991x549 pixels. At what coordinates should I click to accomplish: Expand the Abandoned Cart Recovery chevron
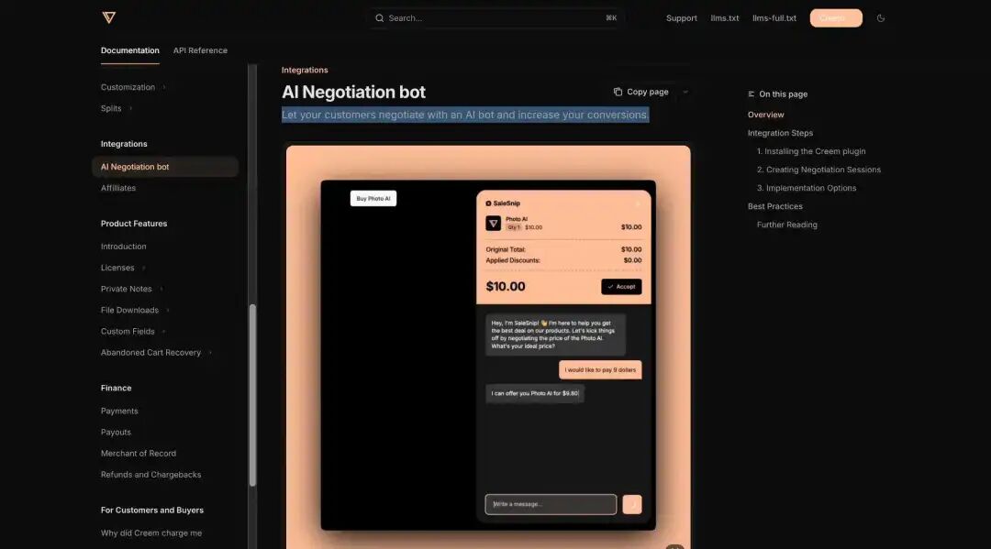[x=210, y=353]
